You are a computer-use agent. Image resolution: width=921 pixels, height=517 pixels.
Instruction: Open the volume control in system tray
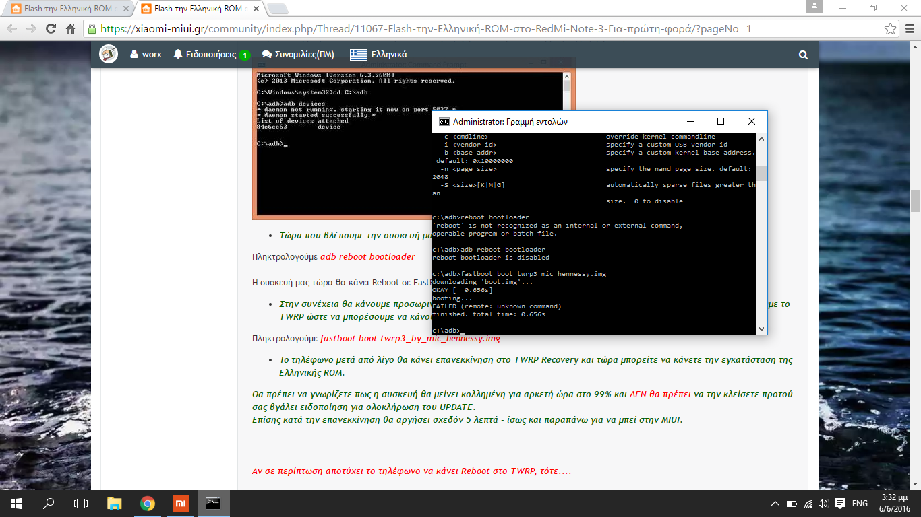coord(823,504)
